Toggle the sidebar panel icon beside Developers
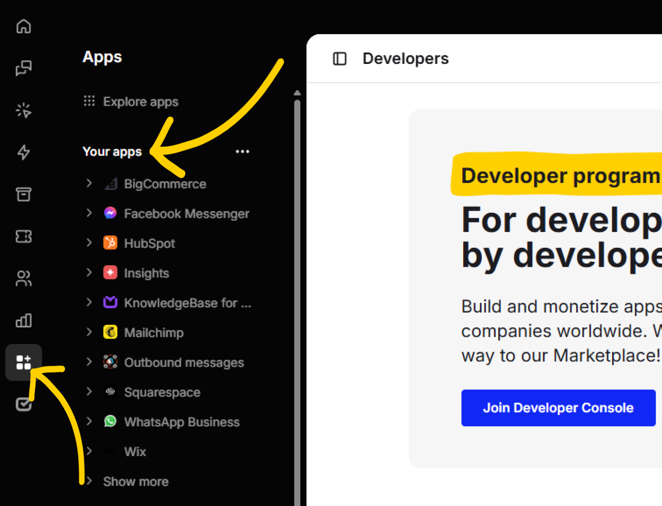The height and width of the screenshot is (506, 662). (340, 58)
